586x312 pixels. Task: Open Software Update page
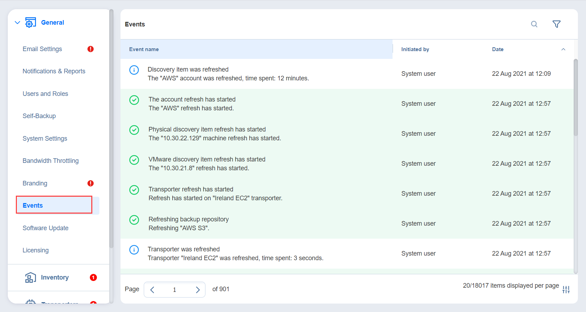tap(45, 228)
